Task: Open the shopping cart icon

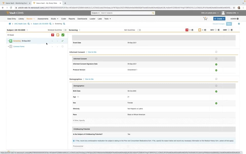Action: (205, 18)
